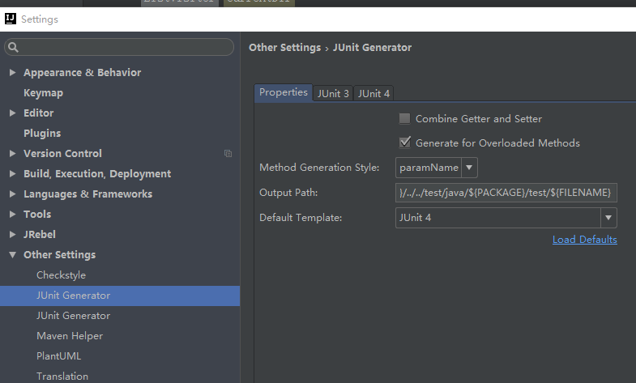Switch to the JUnit 4 tab
This screenshot has width=636, height=383.
tap(373, 93)
